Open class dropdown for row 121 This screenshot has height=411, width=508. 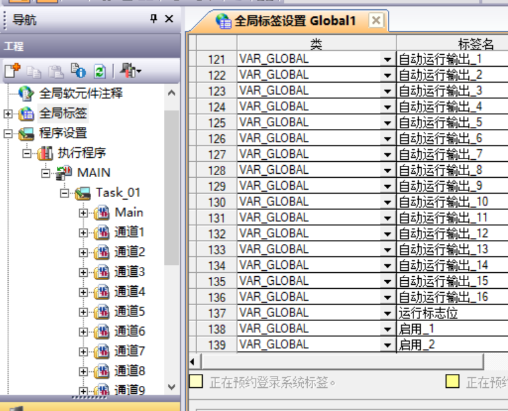[x=388, y=59]
